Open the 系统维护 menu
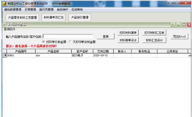Screen dimensions: 192x117 [x=62, y=9]
